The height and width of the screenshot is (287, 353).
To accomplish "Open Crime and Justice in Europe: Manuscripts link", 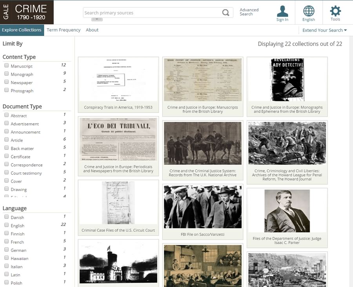I will pos(203,109).
